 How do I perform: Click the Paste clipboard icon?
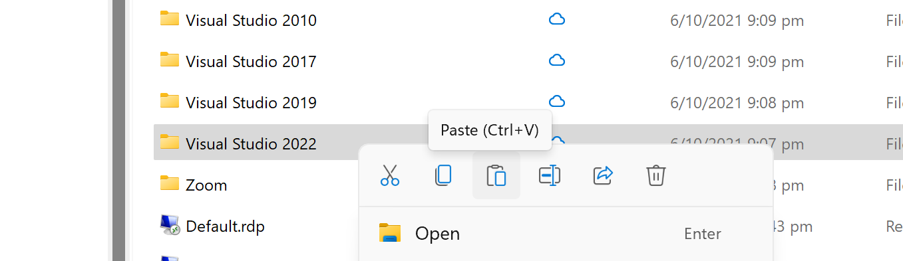tap(496, 175)
